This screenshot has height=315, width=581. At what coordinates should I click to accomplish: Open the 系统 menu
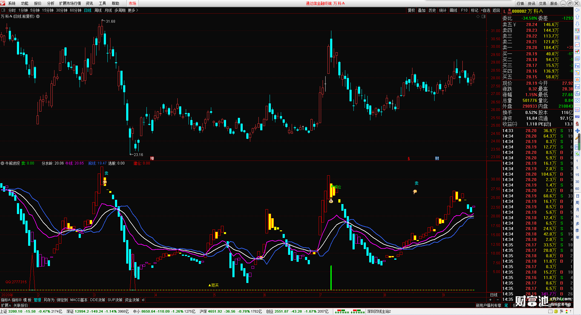(12, 3)
